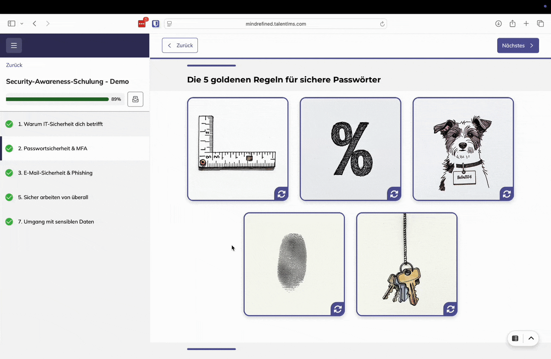Expand the bottom-right panel with up chevron

(531, 338)
